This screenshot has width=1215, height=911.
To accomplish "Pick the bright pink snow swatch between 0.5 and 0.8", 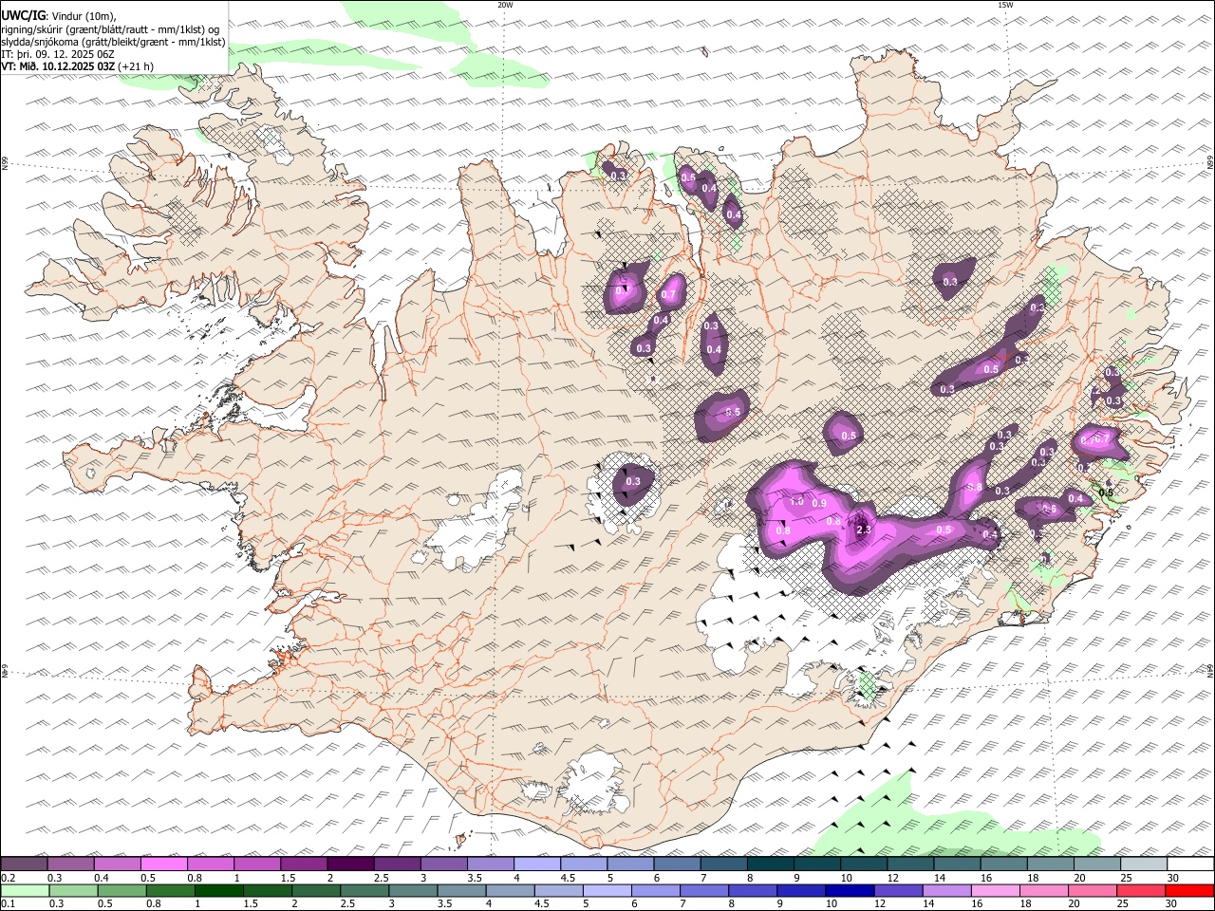I will [163, 864].
